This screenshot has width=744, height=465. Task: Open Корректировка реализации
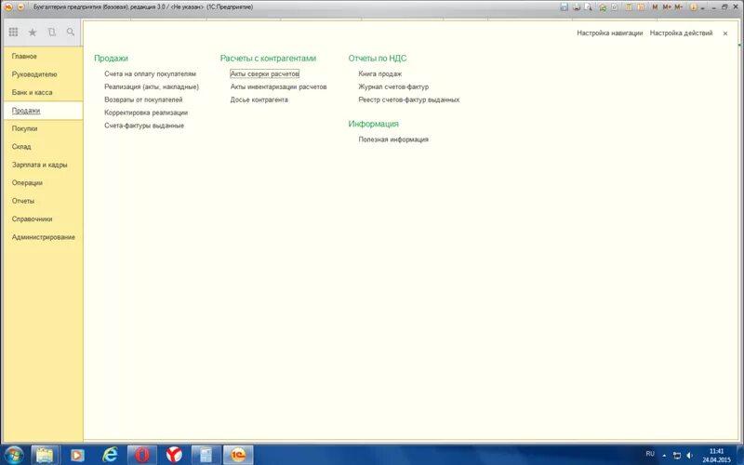click(146, 113)
